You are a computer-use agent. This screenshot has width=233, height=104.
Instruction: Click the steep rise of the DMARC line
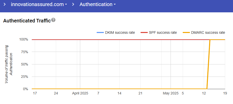(208, 64)
